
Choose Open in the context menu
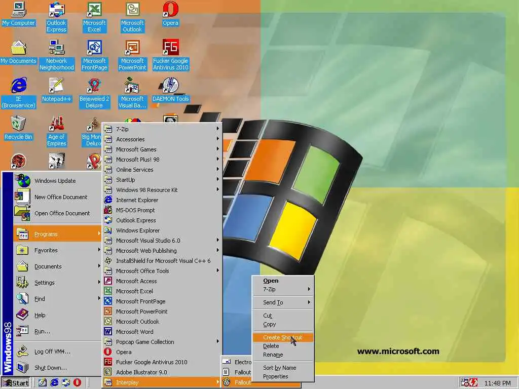click(283, 281)
